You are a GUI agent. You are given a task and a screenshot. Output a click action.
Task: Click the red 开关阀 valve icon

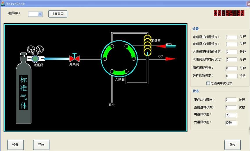(74, 58)
